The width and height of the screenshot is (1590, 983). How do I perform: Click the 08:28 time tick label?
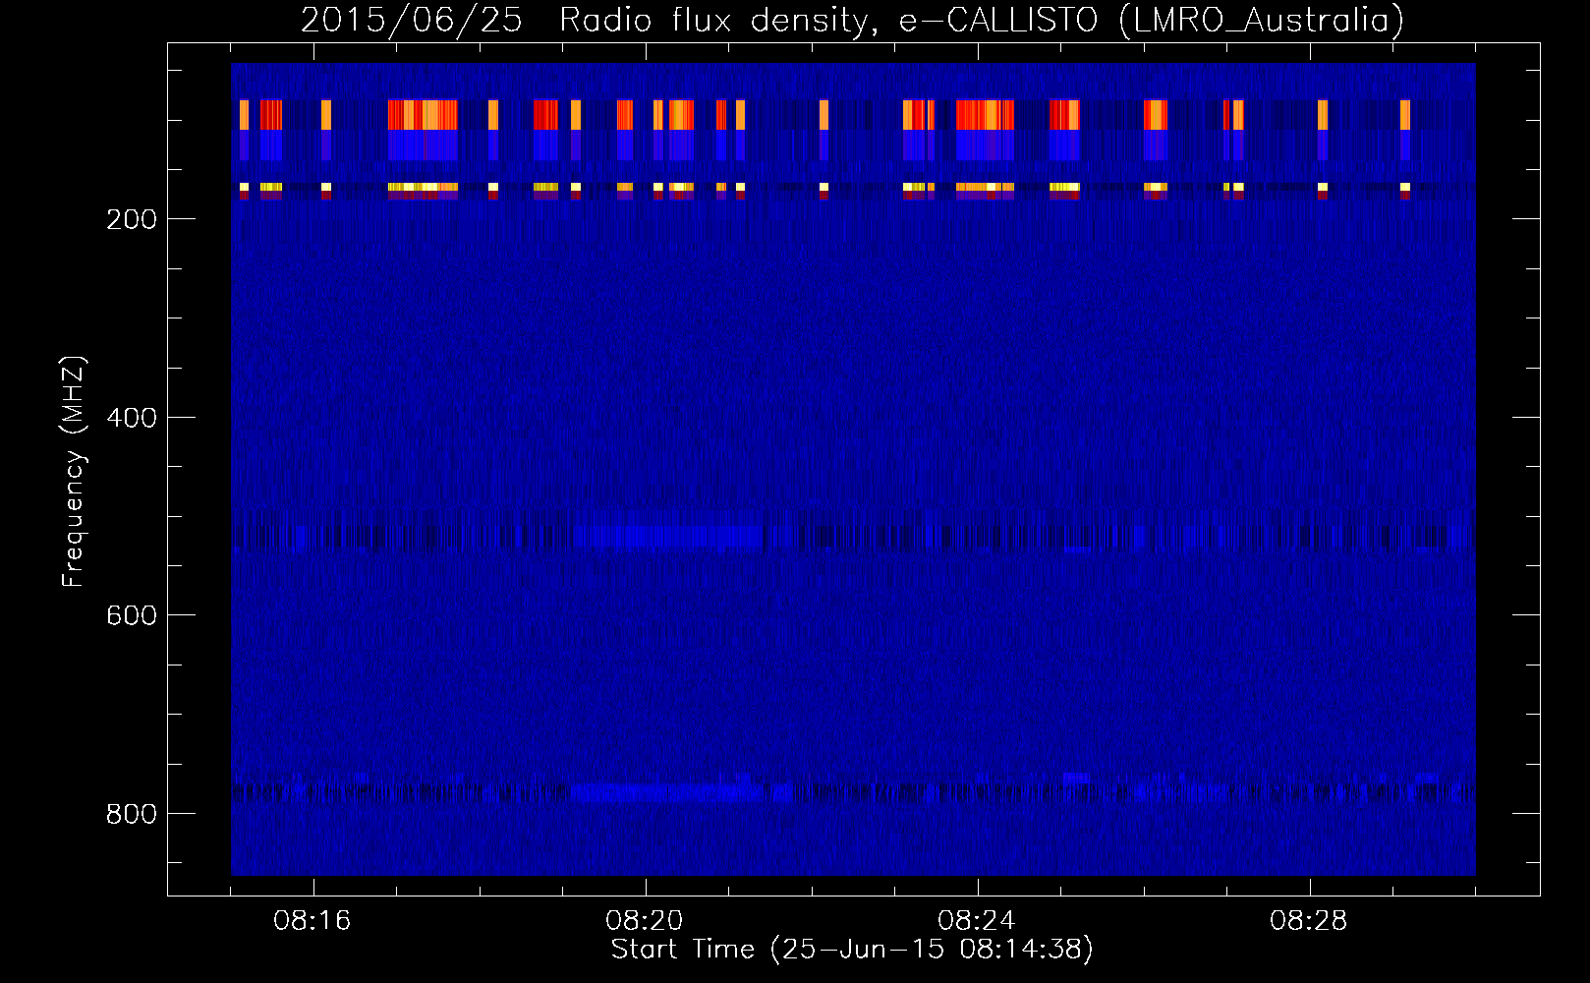[x=1309, y=921]
